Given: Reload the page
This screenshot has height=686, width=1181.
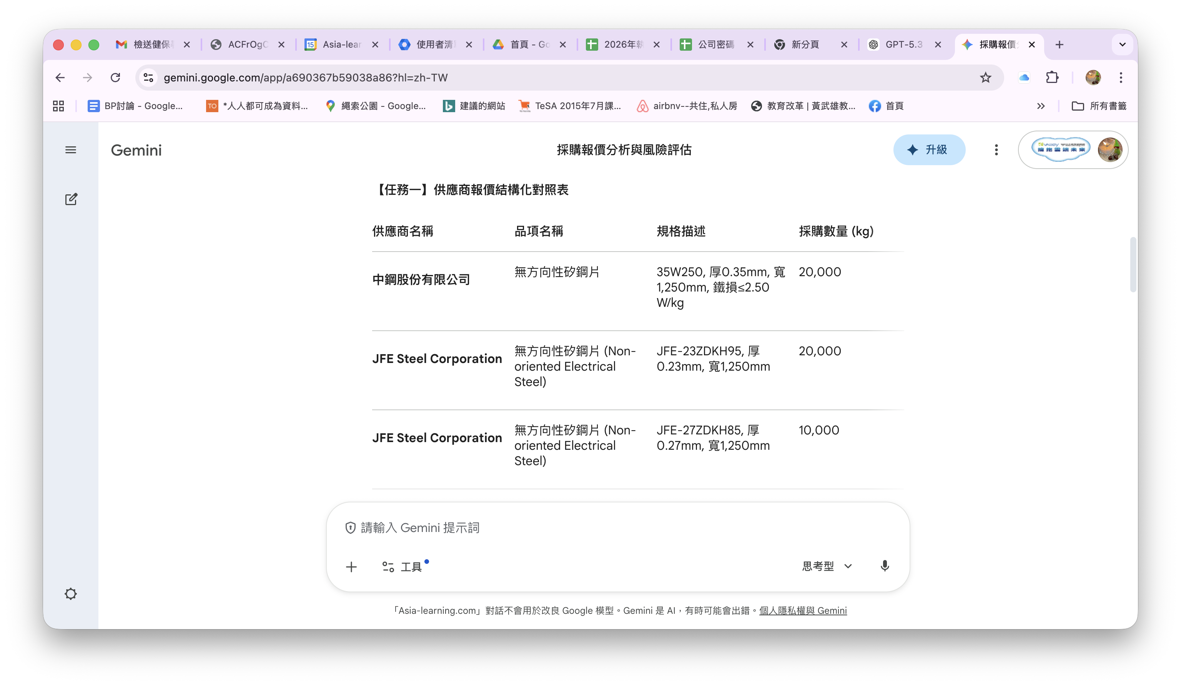Looking at the screenshot, I should [x=115, y=77].
